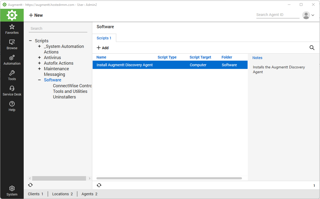The height and width of the screenshot is (199, 320).
Task: Switch to the Scripts 1 tab
Action: (x=104, y=38)
